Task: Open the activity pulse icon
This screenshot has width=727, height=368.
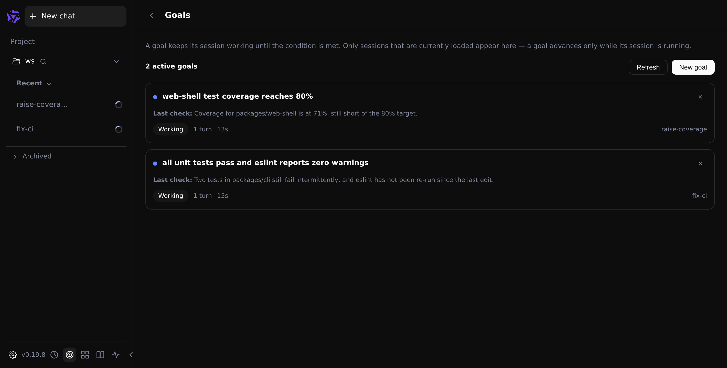Action: pyautogui.click(x=116, y=354)
